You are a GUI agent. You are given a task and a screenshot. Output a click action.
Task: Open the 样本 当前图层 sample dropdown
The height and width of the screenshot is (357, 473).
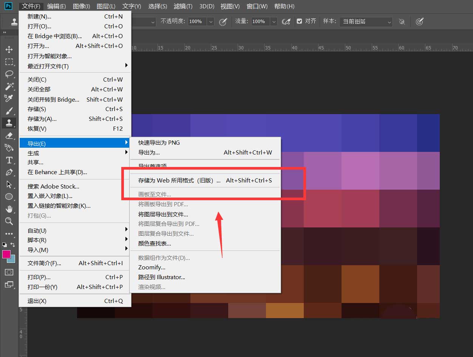tap(366, 22)
